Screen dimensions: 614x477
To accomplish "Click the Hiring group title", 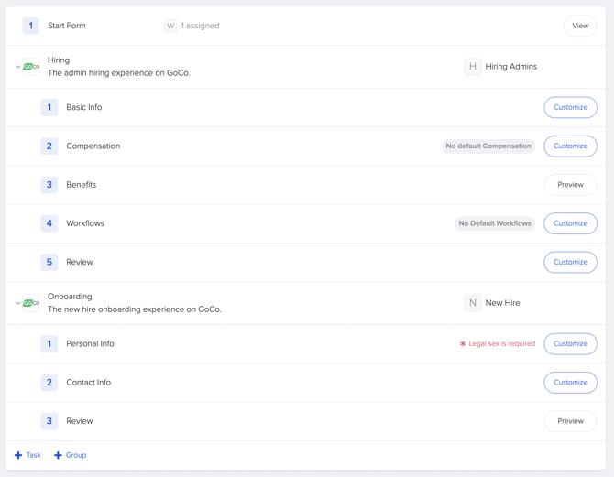I will 59,60.
